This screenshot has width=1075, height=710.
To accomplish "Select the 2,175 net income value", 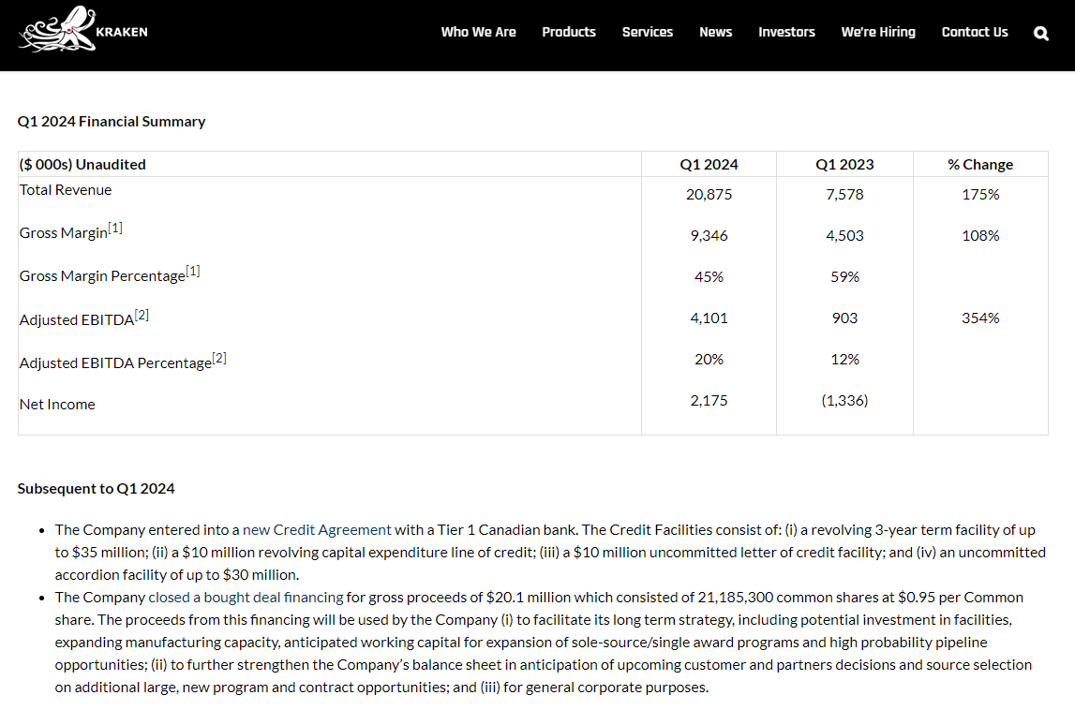I will coord(709,400).
